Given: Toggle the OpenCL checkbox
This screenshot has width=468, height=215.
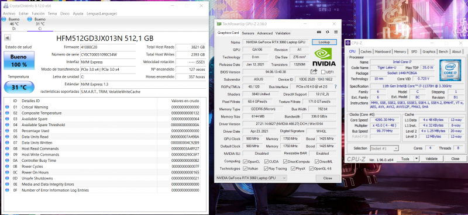Looking at the screenshot, I should click(x=245, y=162).
